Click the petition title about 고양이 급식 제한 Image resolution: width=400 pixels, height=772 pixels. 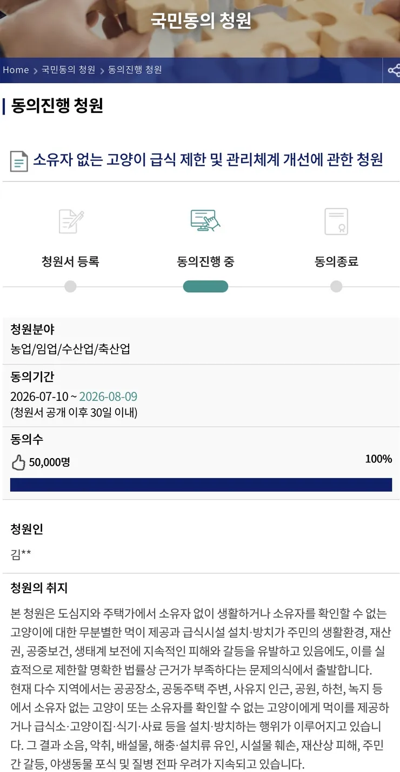click(x=208, y=160)
